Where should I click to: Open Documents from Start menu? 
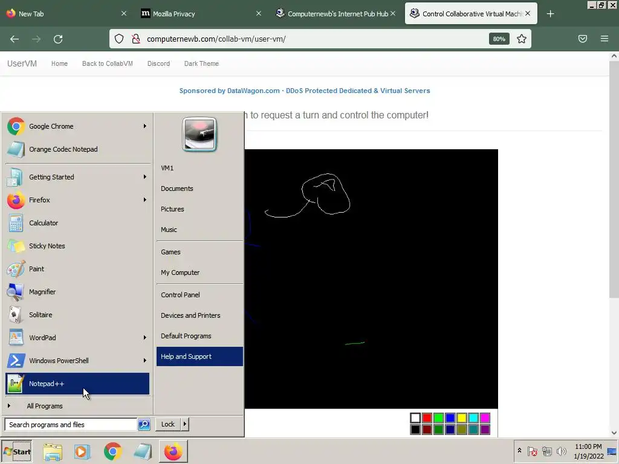(199, 188)
